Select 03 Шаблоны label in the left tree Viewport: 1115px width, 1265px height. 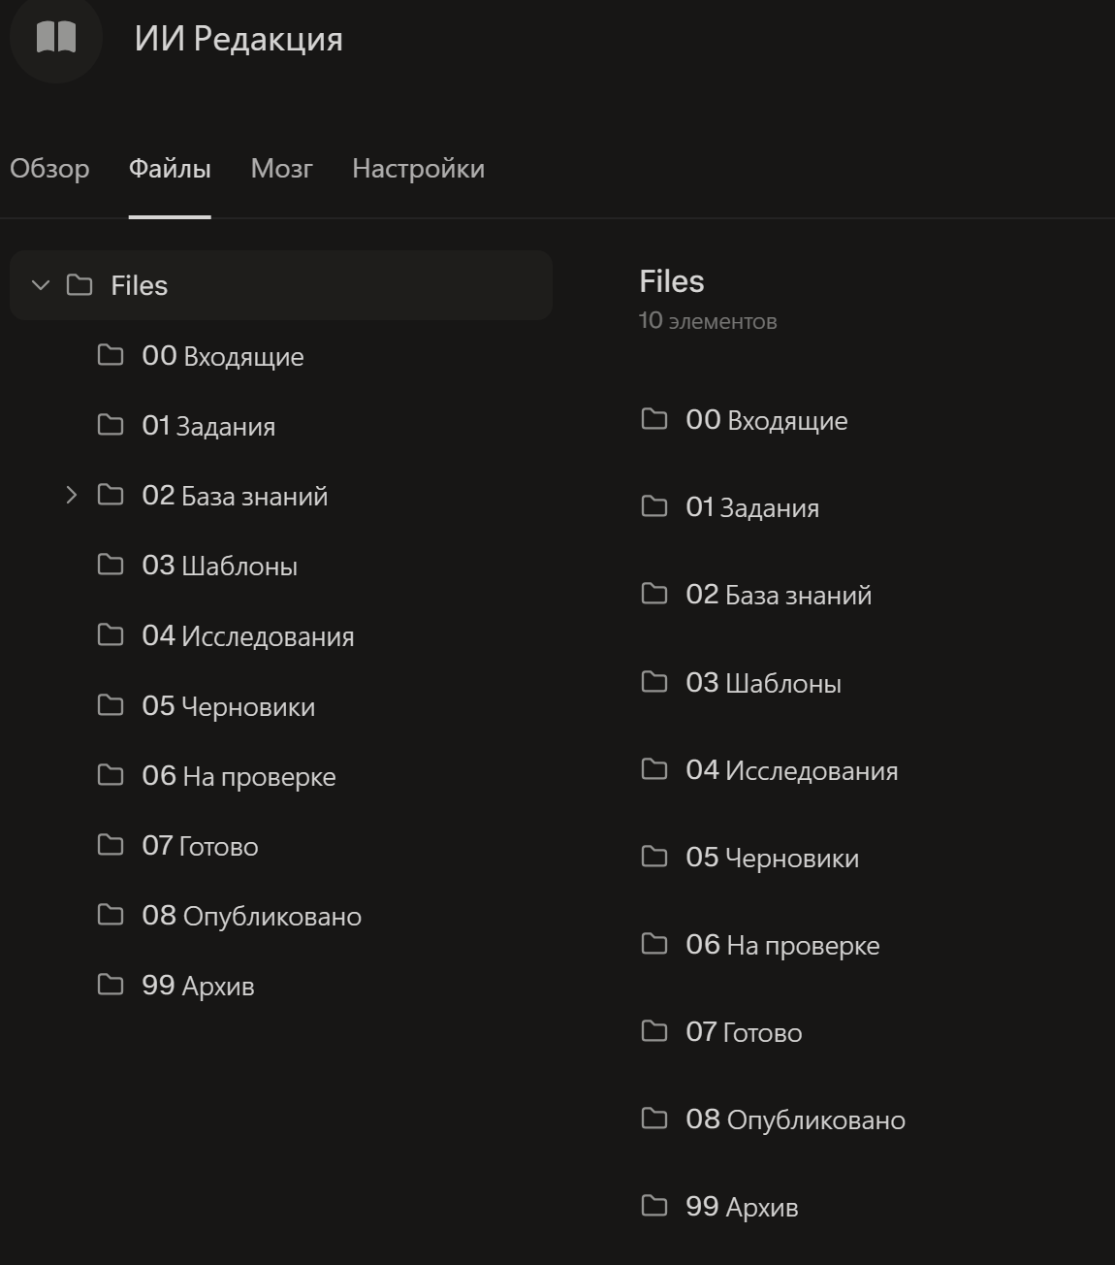pos(220,566)
